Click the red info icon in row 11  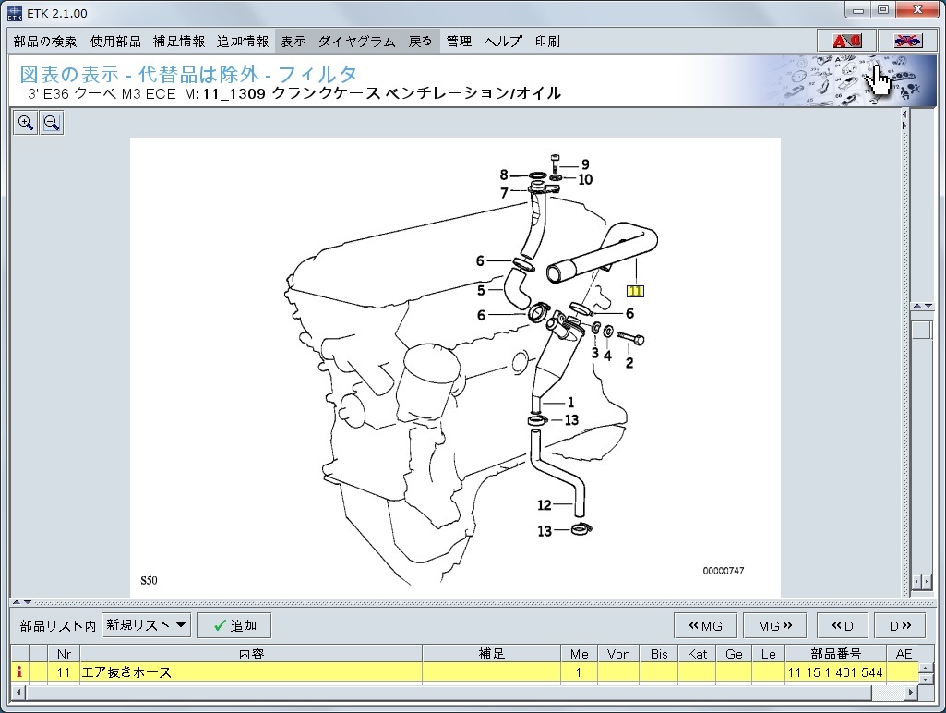19,672
